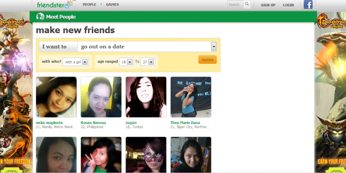Open the 'with a girl' dropdown

tap(76, 62)
